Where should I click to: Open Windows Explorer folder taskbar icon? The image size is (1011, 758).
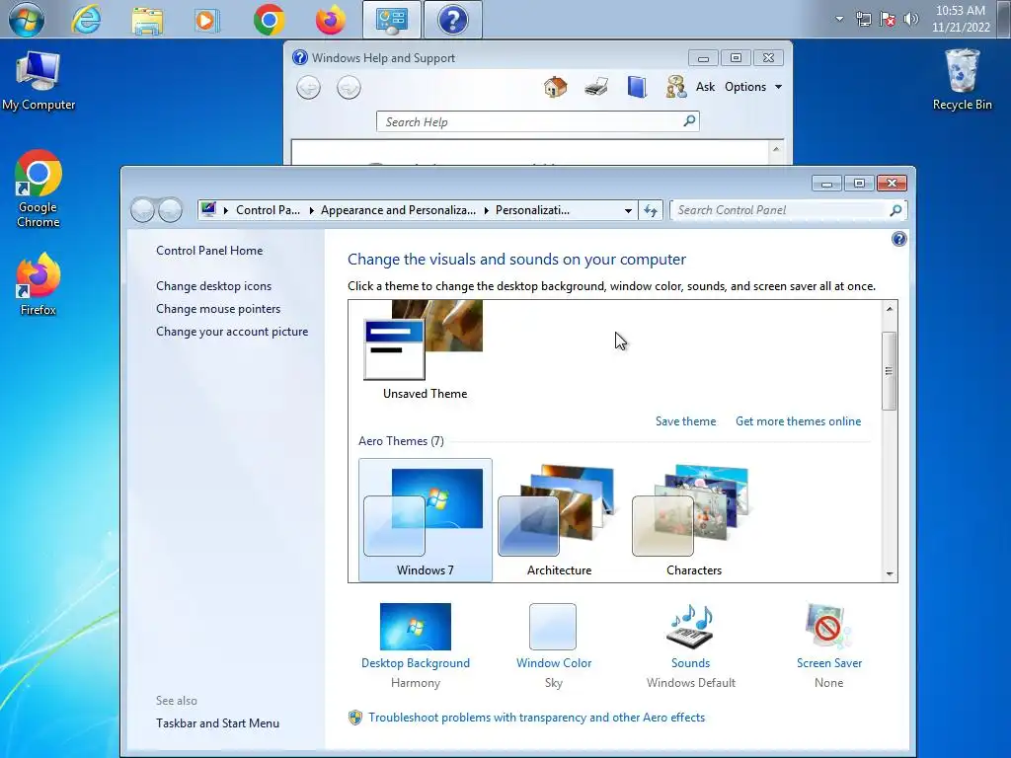pyautogui.click(x=147, y=21)
